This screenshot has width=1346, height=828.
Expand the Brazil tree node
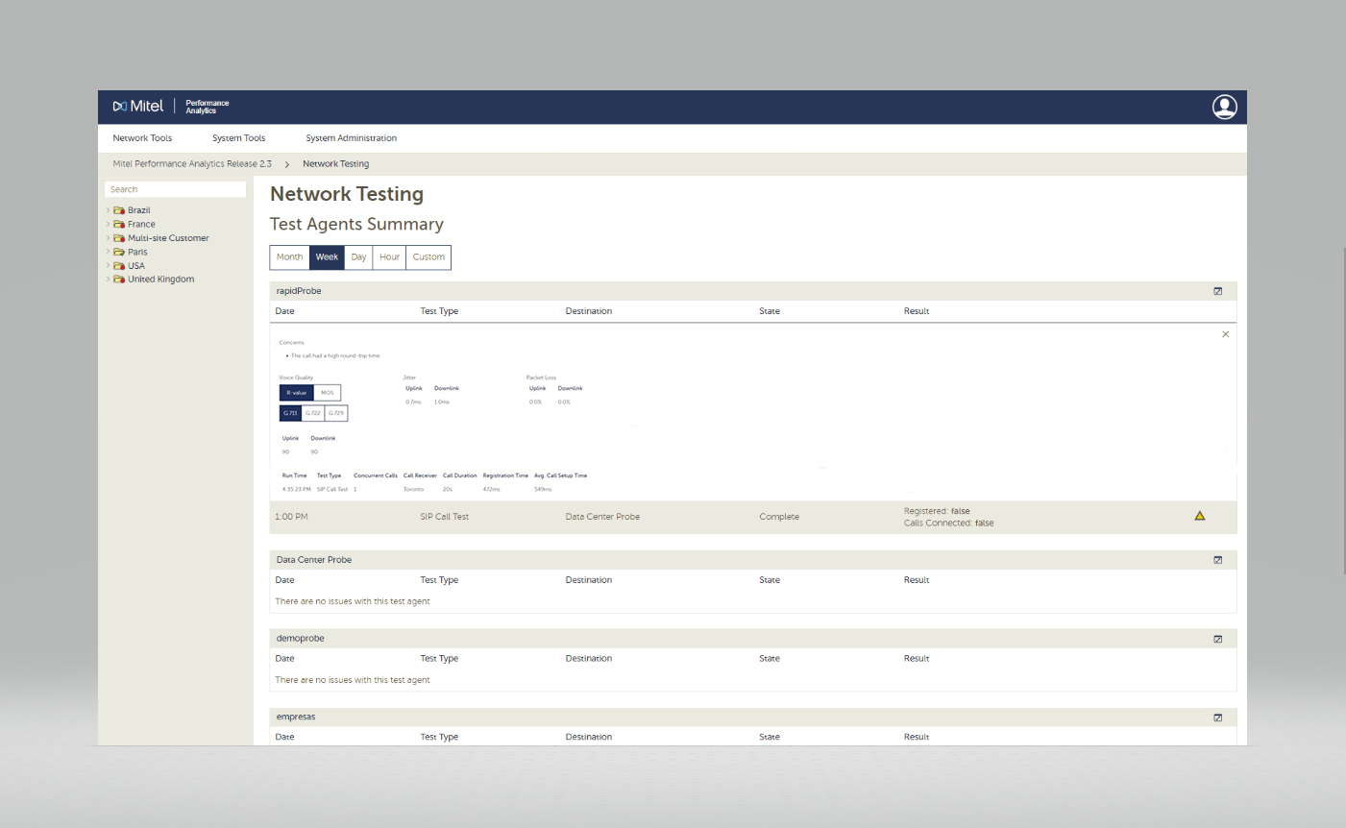click(108, 210)
